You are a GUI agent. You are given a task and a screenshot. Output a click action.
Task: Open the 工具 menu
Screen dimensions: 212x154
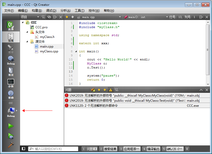(80, 10)
